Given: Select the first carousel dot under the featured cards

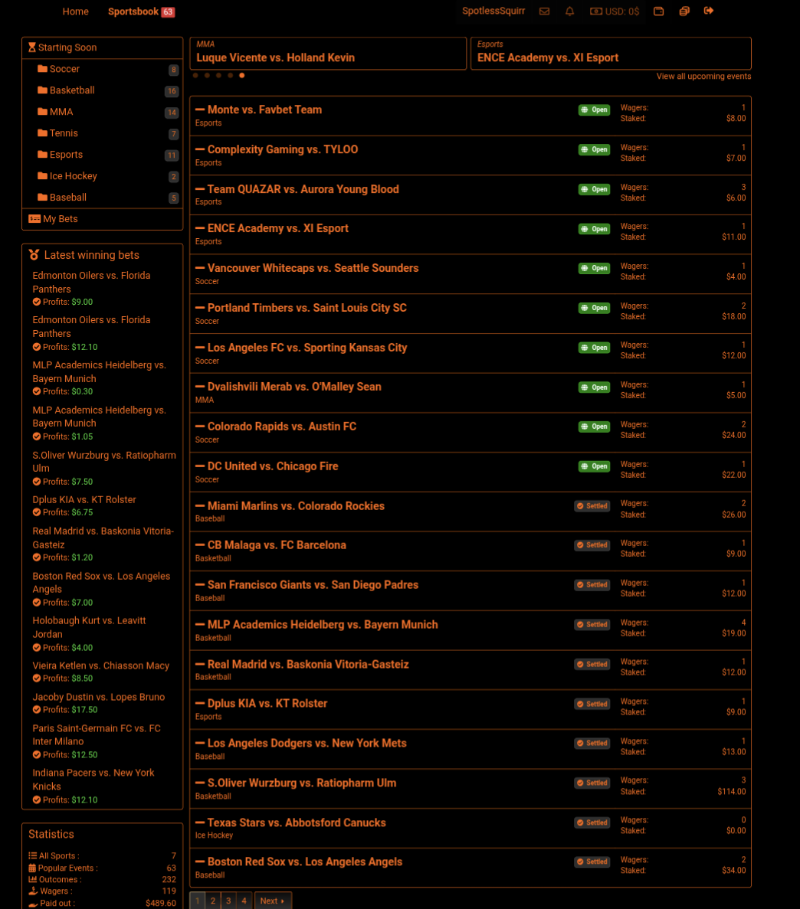Looking at the screenshot, I should click(195, 75).
